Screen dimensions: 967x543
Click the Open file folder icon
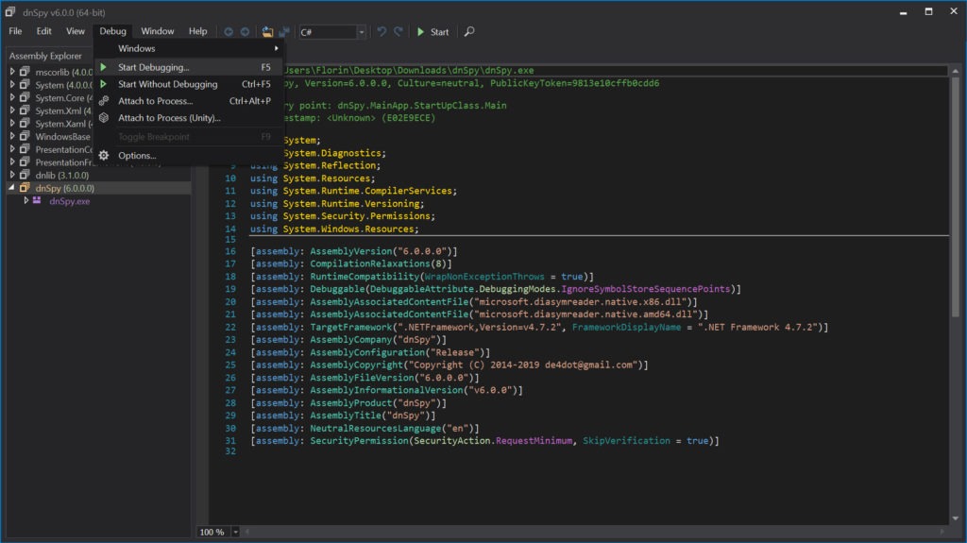[267, 31]
